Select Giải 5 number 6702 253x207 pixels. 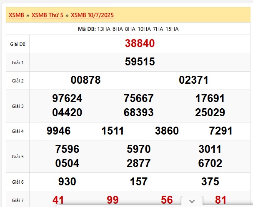click(210, 163)
